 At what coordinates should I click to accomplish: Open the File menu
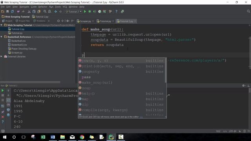pos(3,7)
